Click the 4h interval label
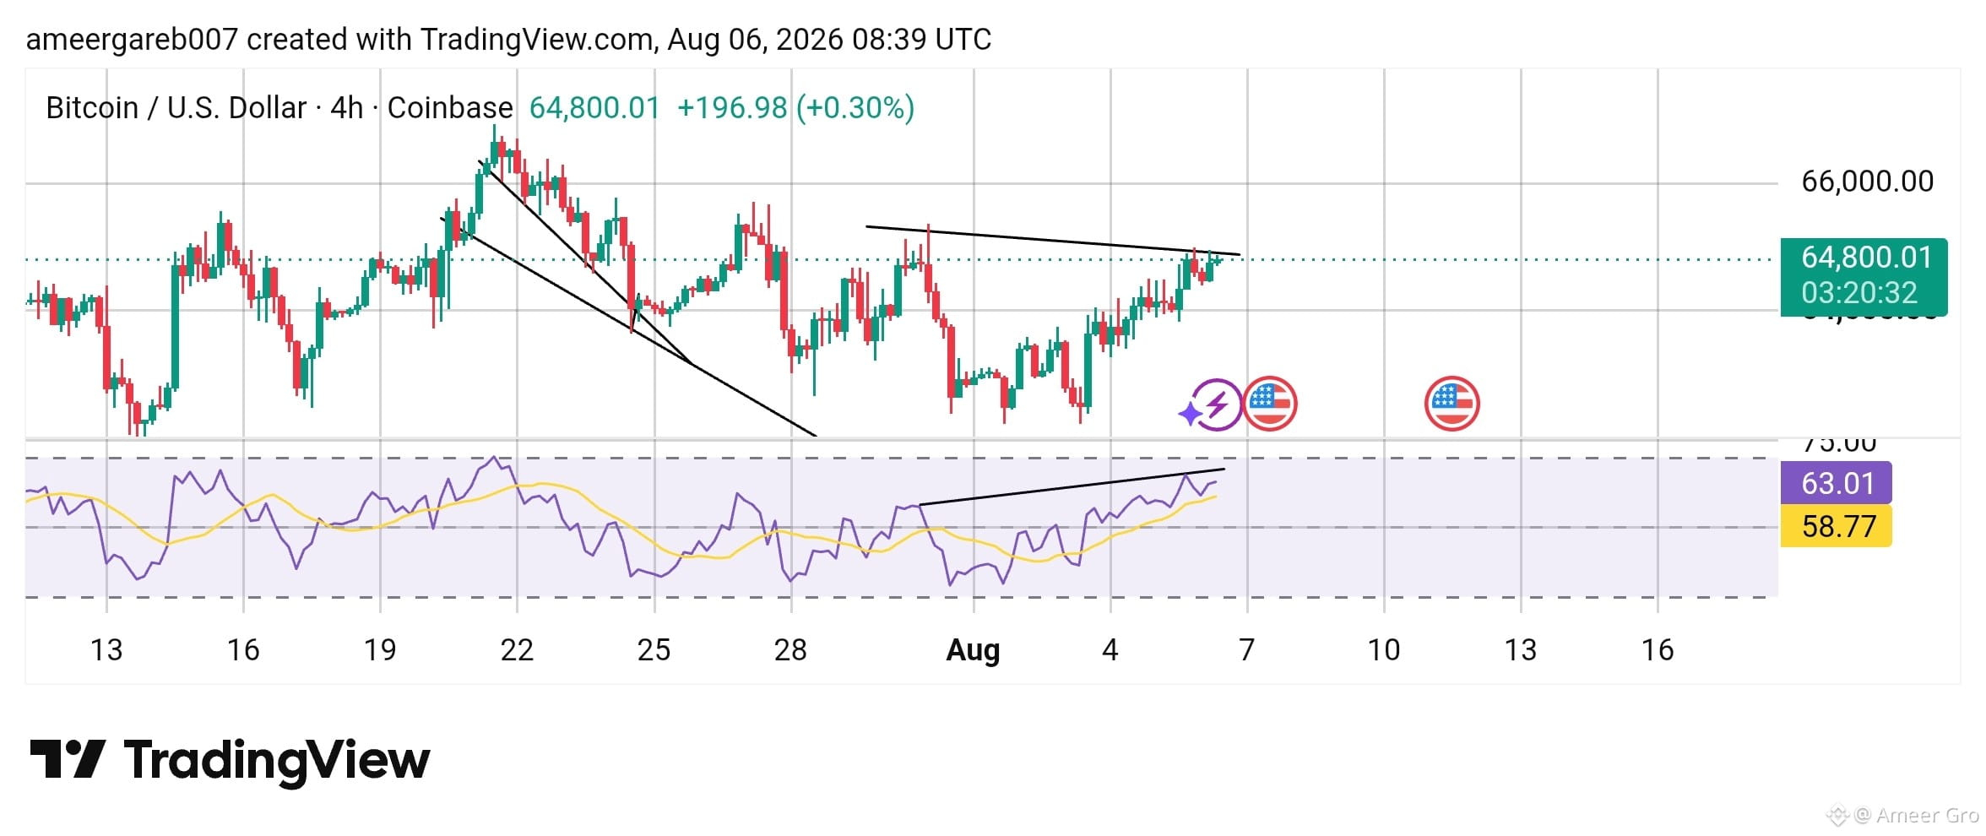Viewport: 1986px width, 836px height. (346, 108)
